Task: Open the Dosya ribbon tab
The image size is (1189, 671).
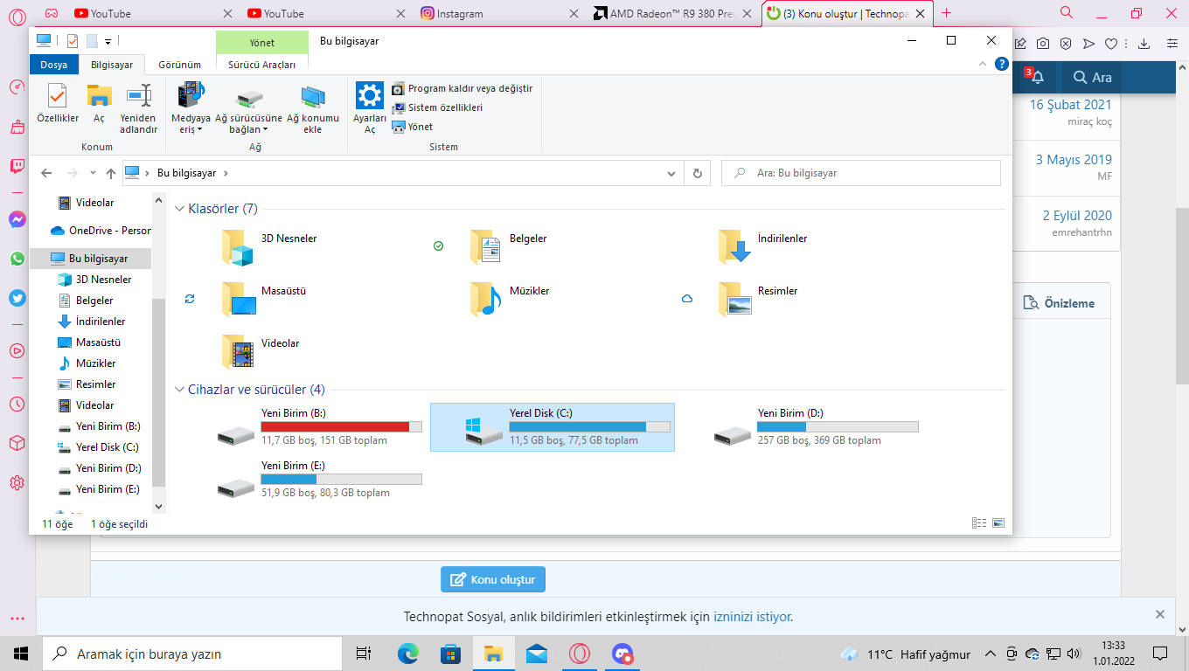Action: [x=53, y=65]
